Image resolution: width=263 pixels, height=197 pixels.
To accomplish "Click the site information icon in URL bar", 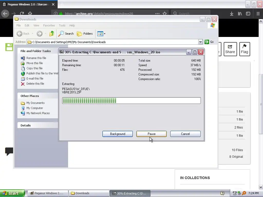I will 56,14.
